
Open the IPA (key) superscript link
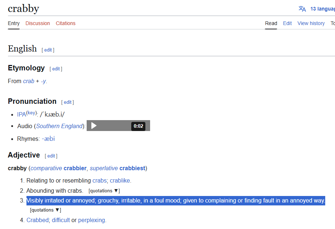click(32, 113)
